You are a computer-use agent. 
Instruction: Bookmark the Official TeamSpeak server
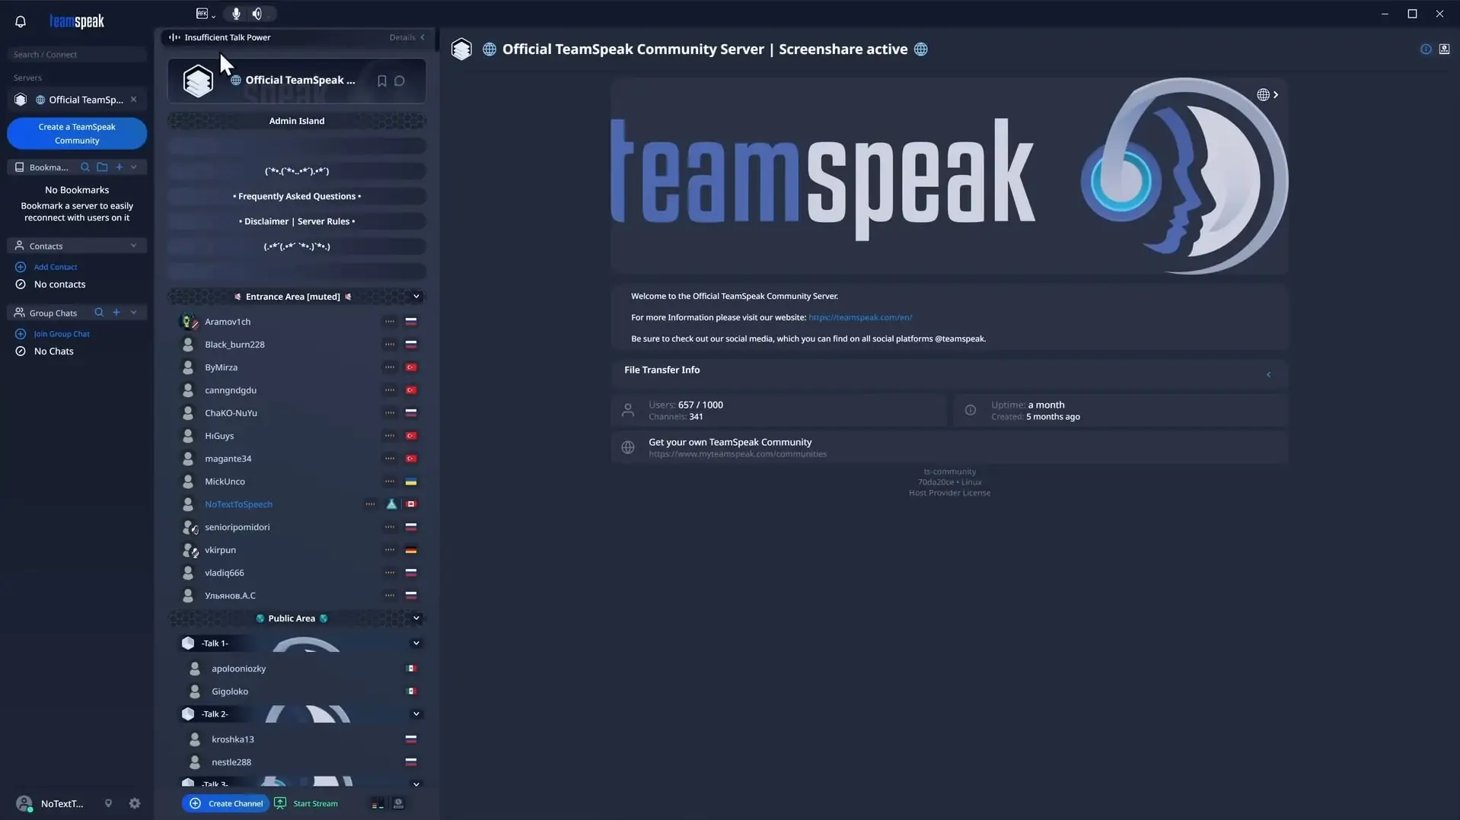click(x=382, y=81)
